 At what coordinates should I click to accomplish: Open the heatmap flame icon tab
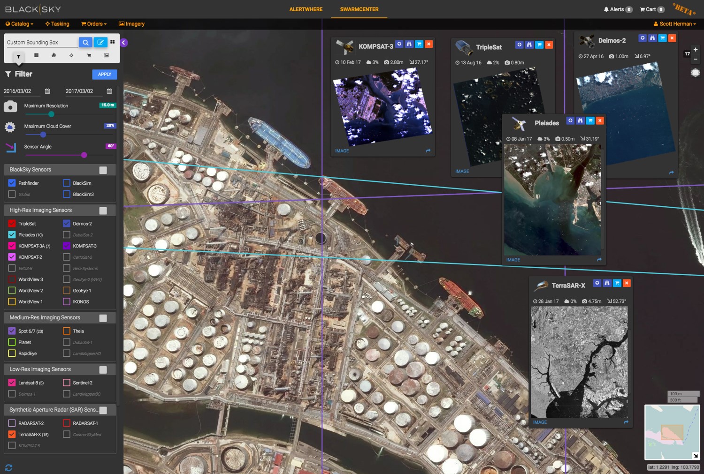click(x=54, y=55)
